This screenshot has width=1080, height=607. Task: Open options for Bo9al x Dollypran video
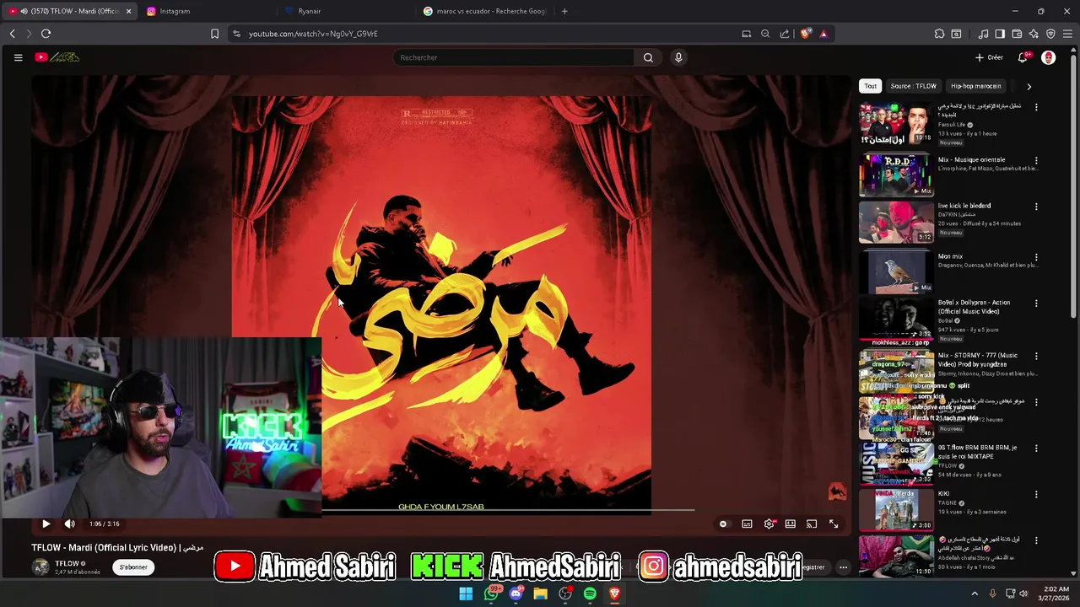coord(1036,303)
